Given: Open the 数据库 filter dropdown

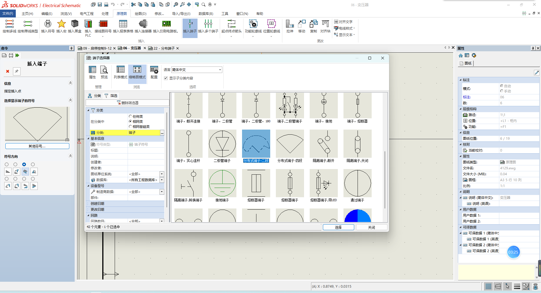Looking at the screenshot, I should [x=162, y=180].
